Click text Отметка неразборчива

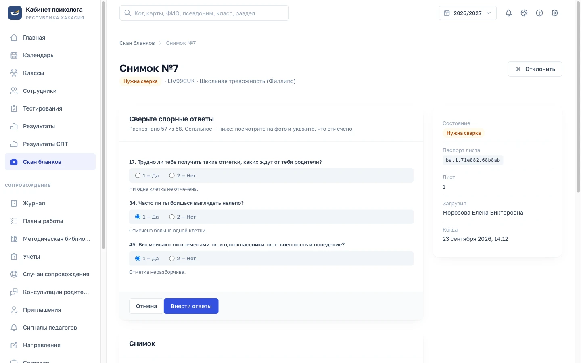tap(157, 272)
